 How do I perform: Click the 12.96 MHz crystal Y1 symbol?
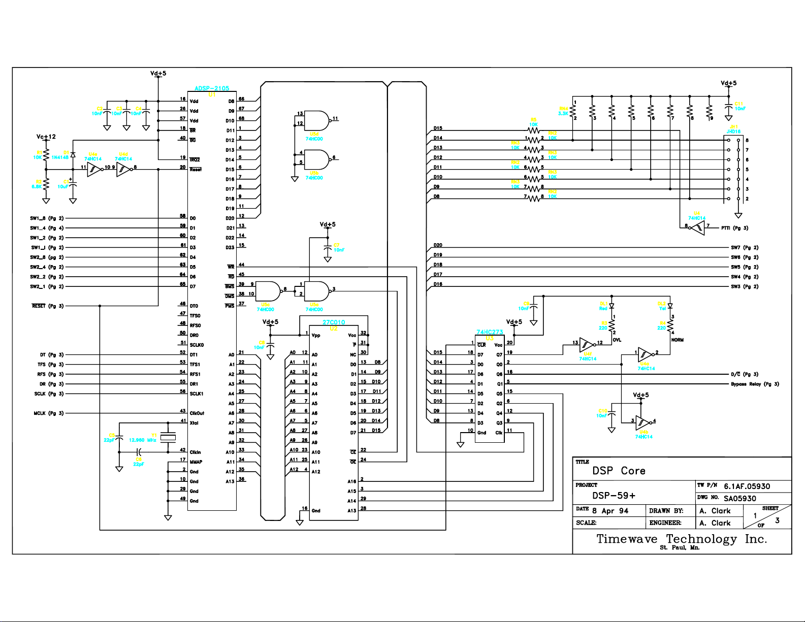click(168, 437)
